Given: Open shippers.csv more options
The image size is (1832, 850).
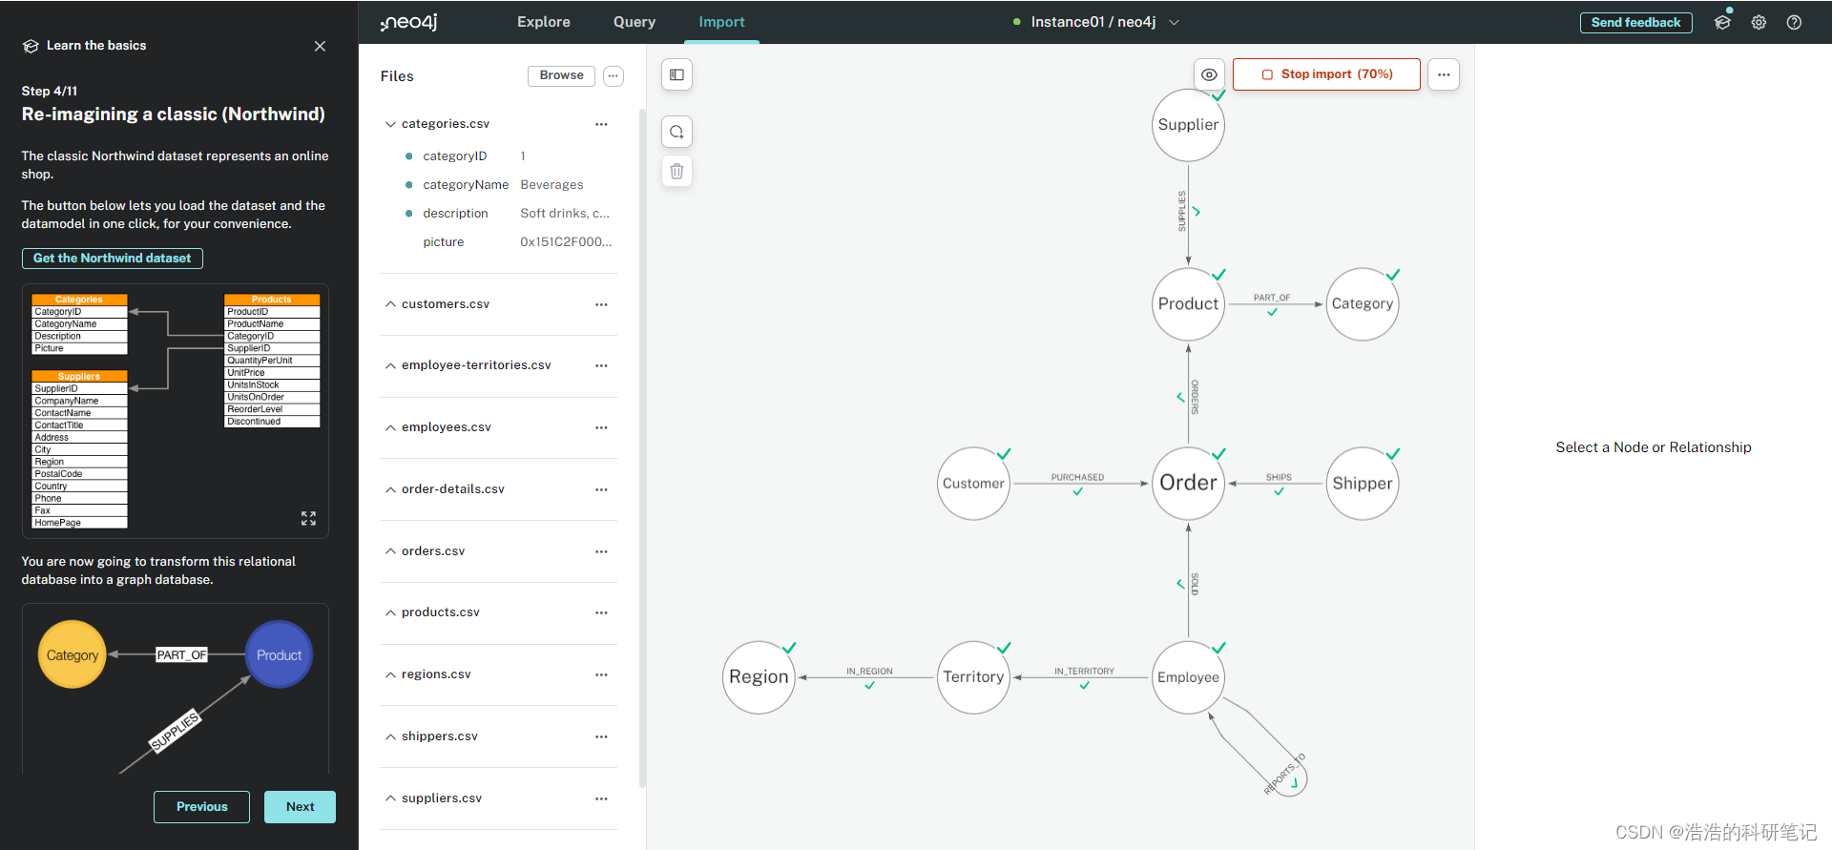Looking at the screenshot, I should click(x=601, y=736).
